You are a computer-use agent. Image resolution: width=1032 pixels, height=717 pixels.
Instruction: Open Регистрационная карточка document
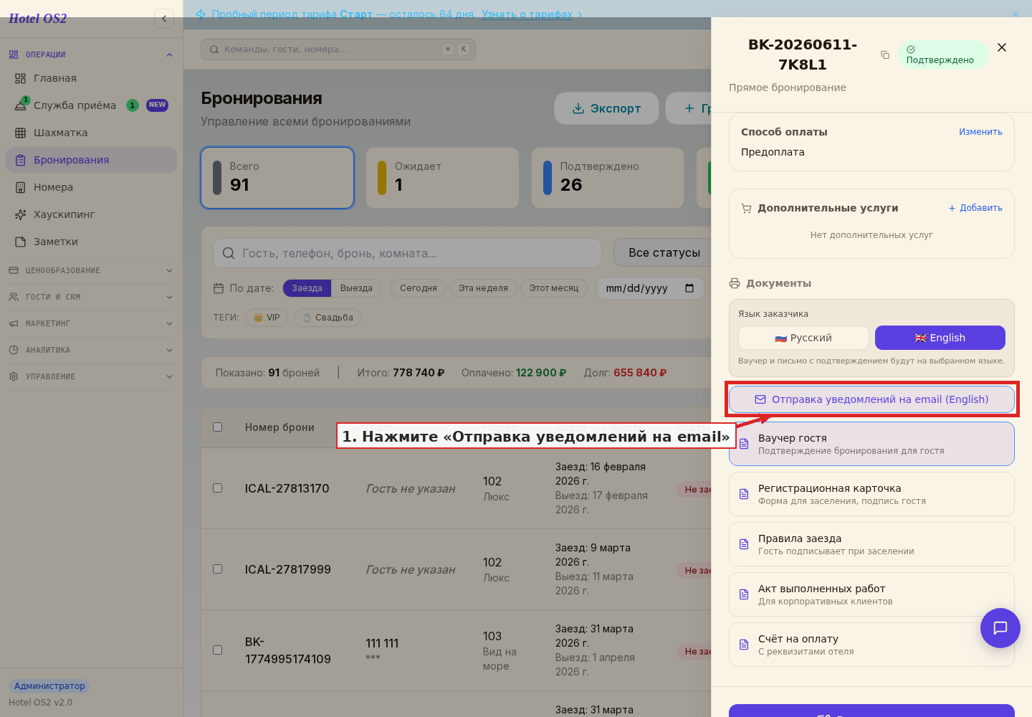pos(871,494)
